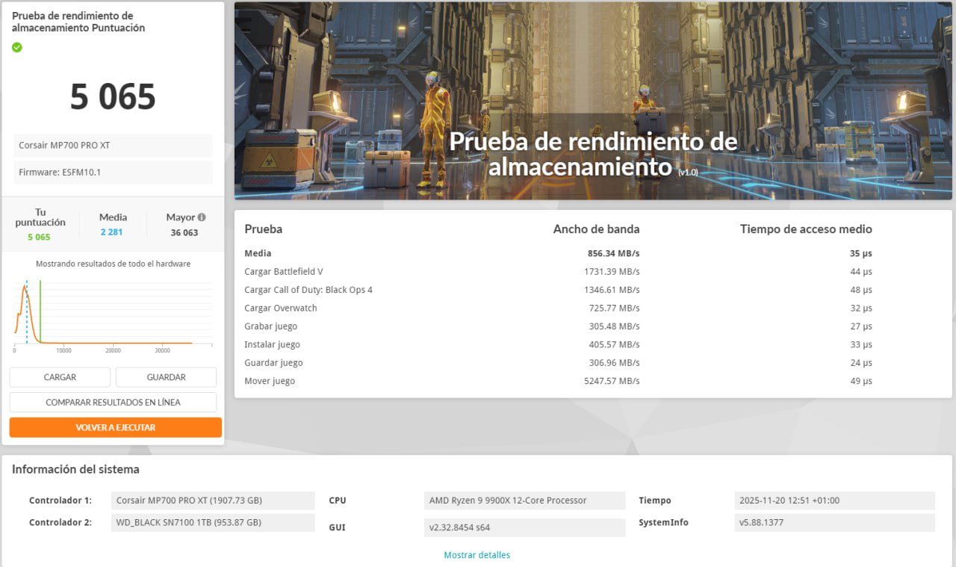Image resolution: width=956 pixels, height=567 pixels.
Task: Select the Controlador 2 WD_BLACK SN7100 field
Action: click(213, 522)
